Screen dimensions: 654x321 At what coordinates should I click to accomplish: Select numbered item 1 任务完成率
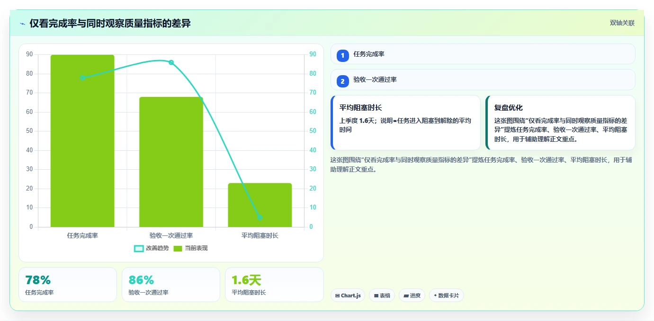[x=483, y=54]
